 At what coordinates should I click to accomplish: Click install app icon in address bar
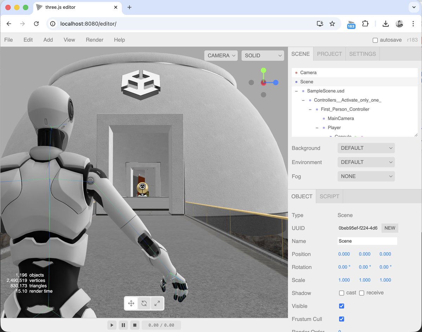pos(320,24)
